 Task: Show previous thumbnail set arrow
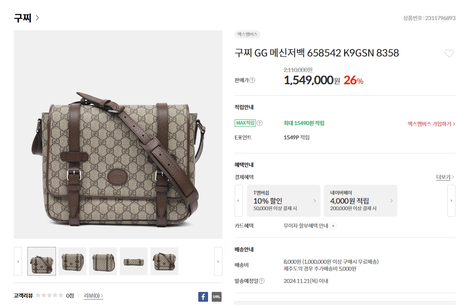[18, 261]
